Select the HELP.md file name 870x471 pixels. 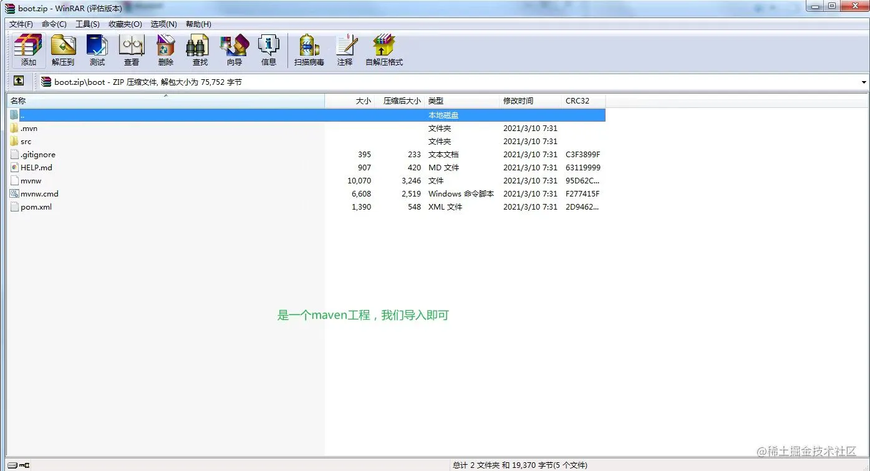click(x=36, y=167)
